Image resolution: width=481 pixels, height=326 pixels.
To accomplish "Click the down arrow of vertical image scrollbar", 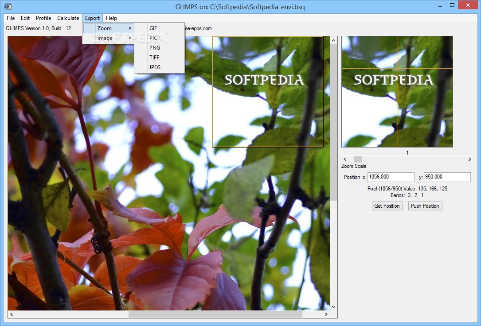I will click(x=334, y=307).
